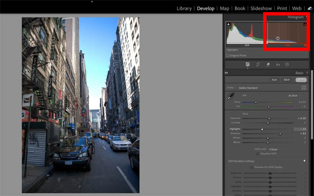This screenshot has width=314, height=196.
Task: Open the profile browser grid icon
Action: point(304,88)
